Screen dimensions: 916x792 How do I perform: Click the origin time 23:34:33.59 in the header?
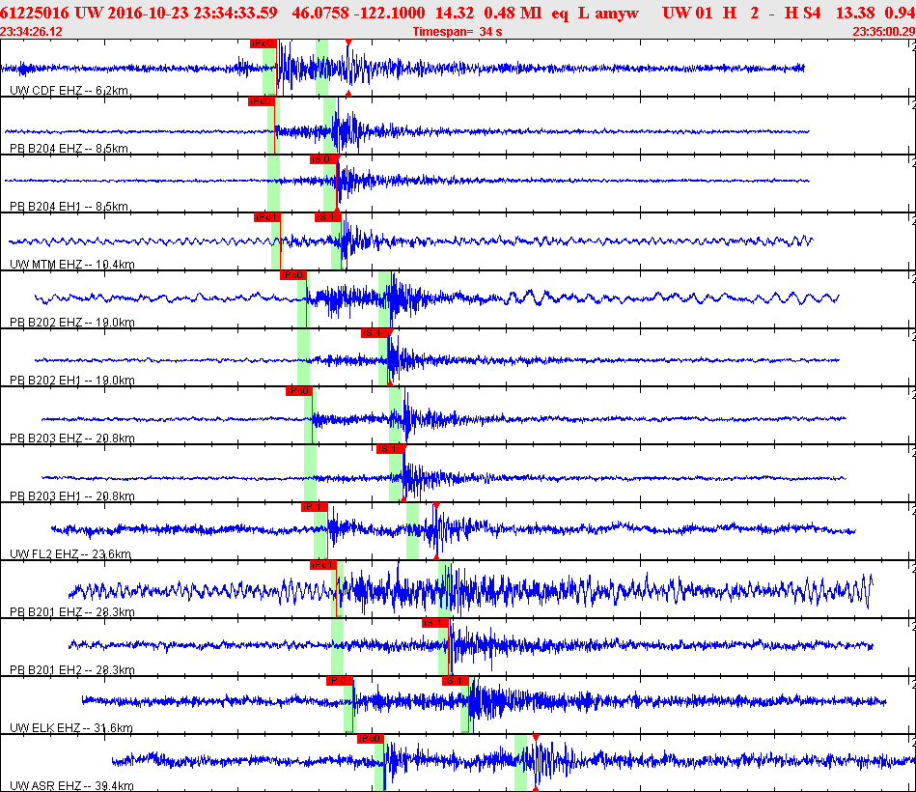tap(232, 13)
